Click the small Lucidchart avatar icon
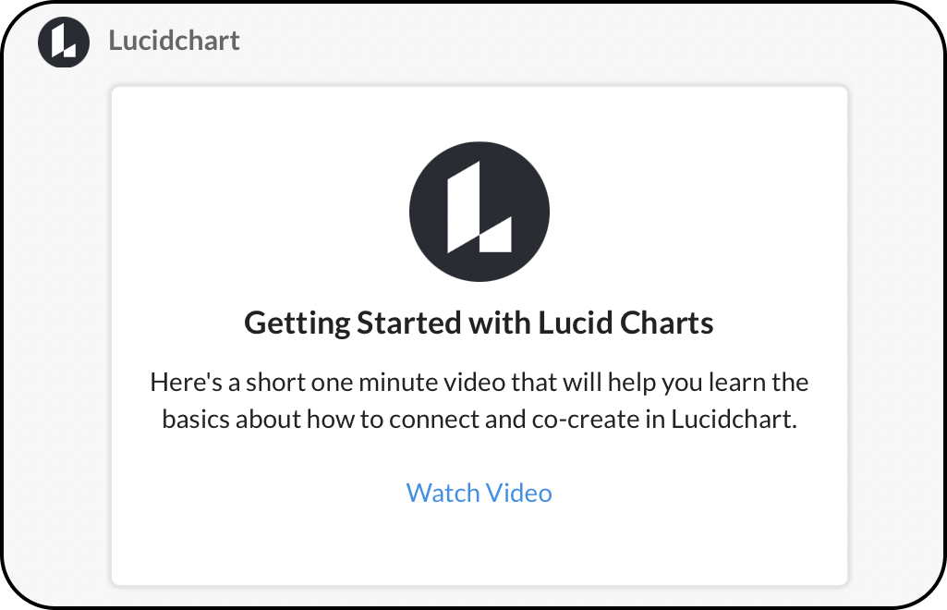The width and height of the screenshot is (947, 610). point(64,42)
